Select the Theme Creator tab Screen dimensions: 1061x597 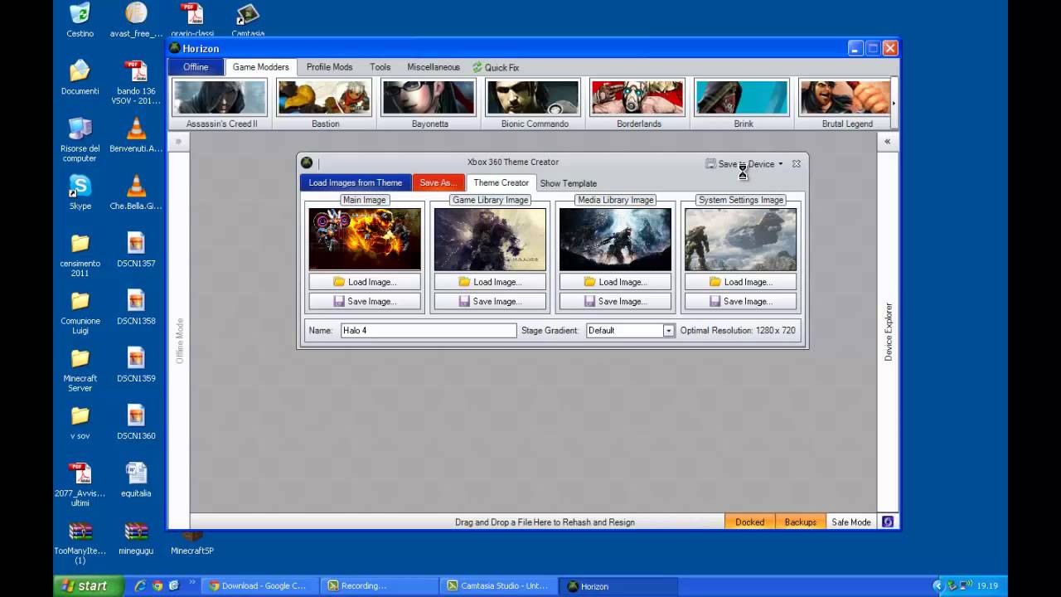pyautogui.click(x=501, y=182)
